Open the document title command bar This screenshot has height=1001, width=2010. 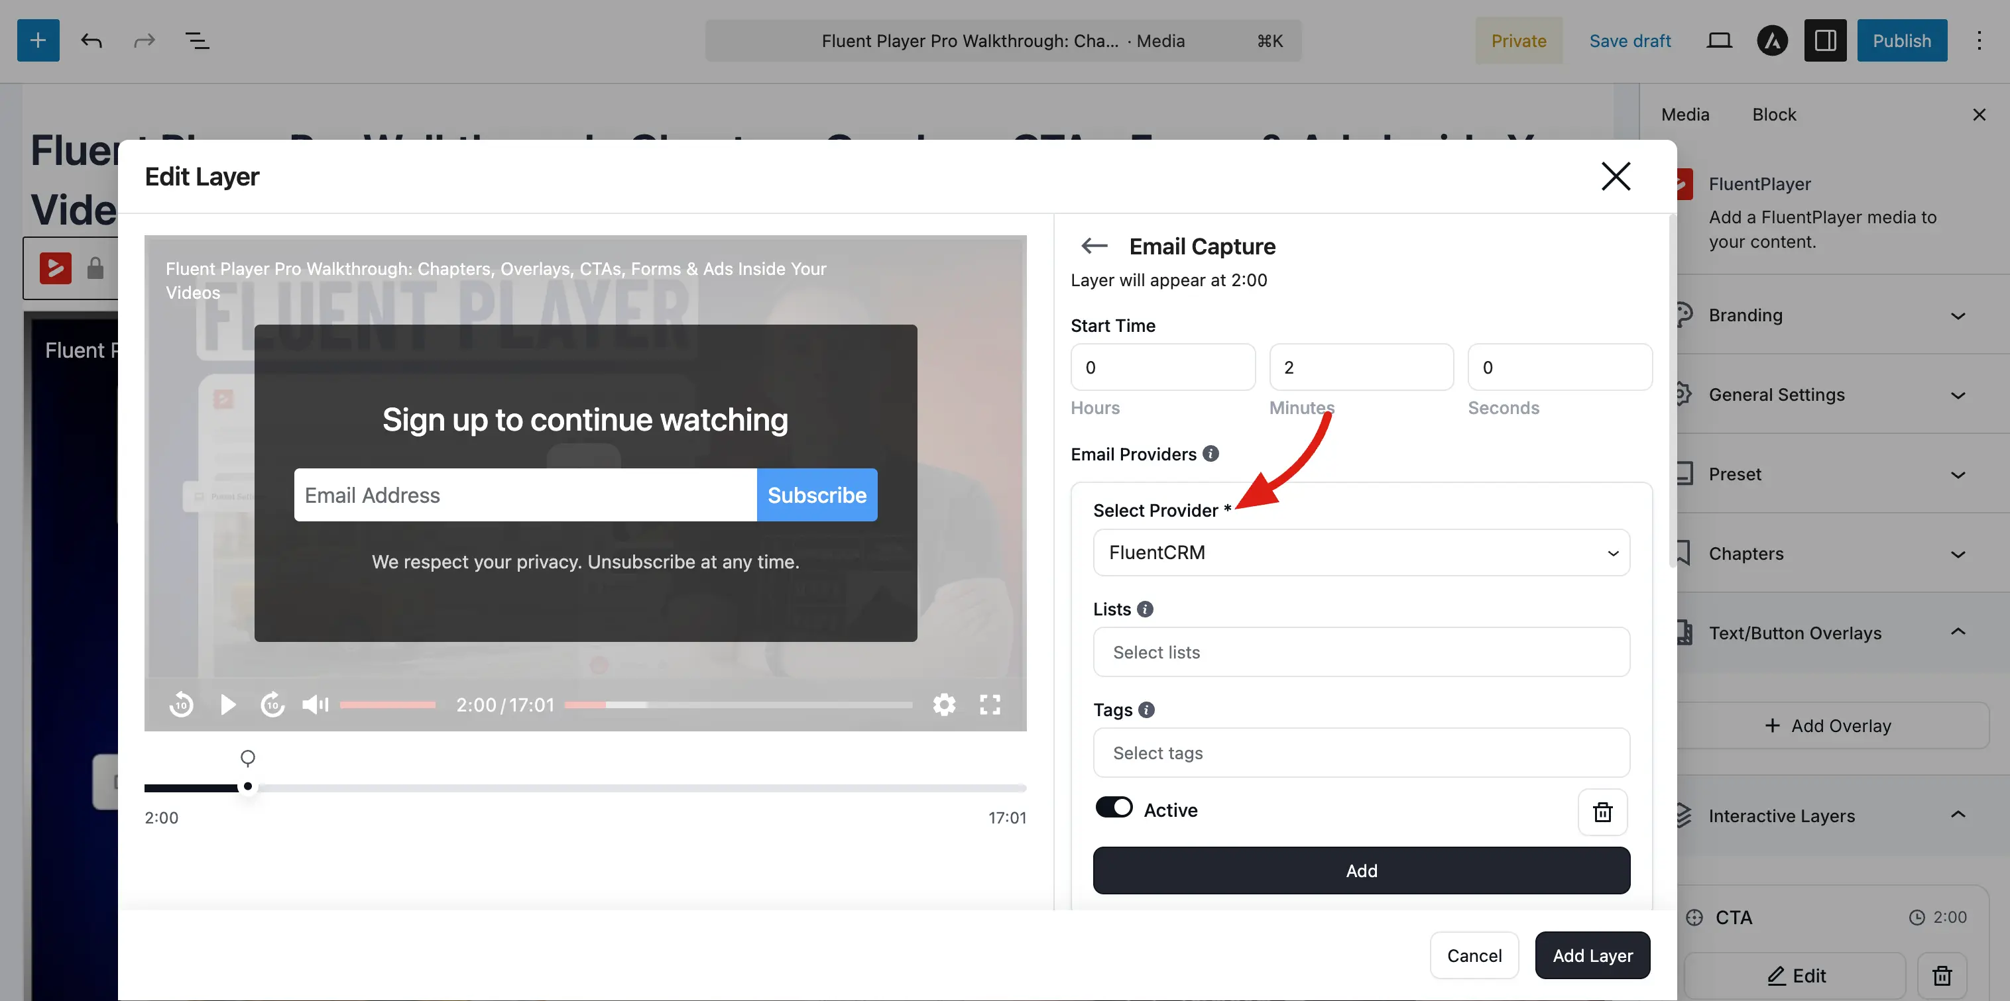pos(1002,40)
